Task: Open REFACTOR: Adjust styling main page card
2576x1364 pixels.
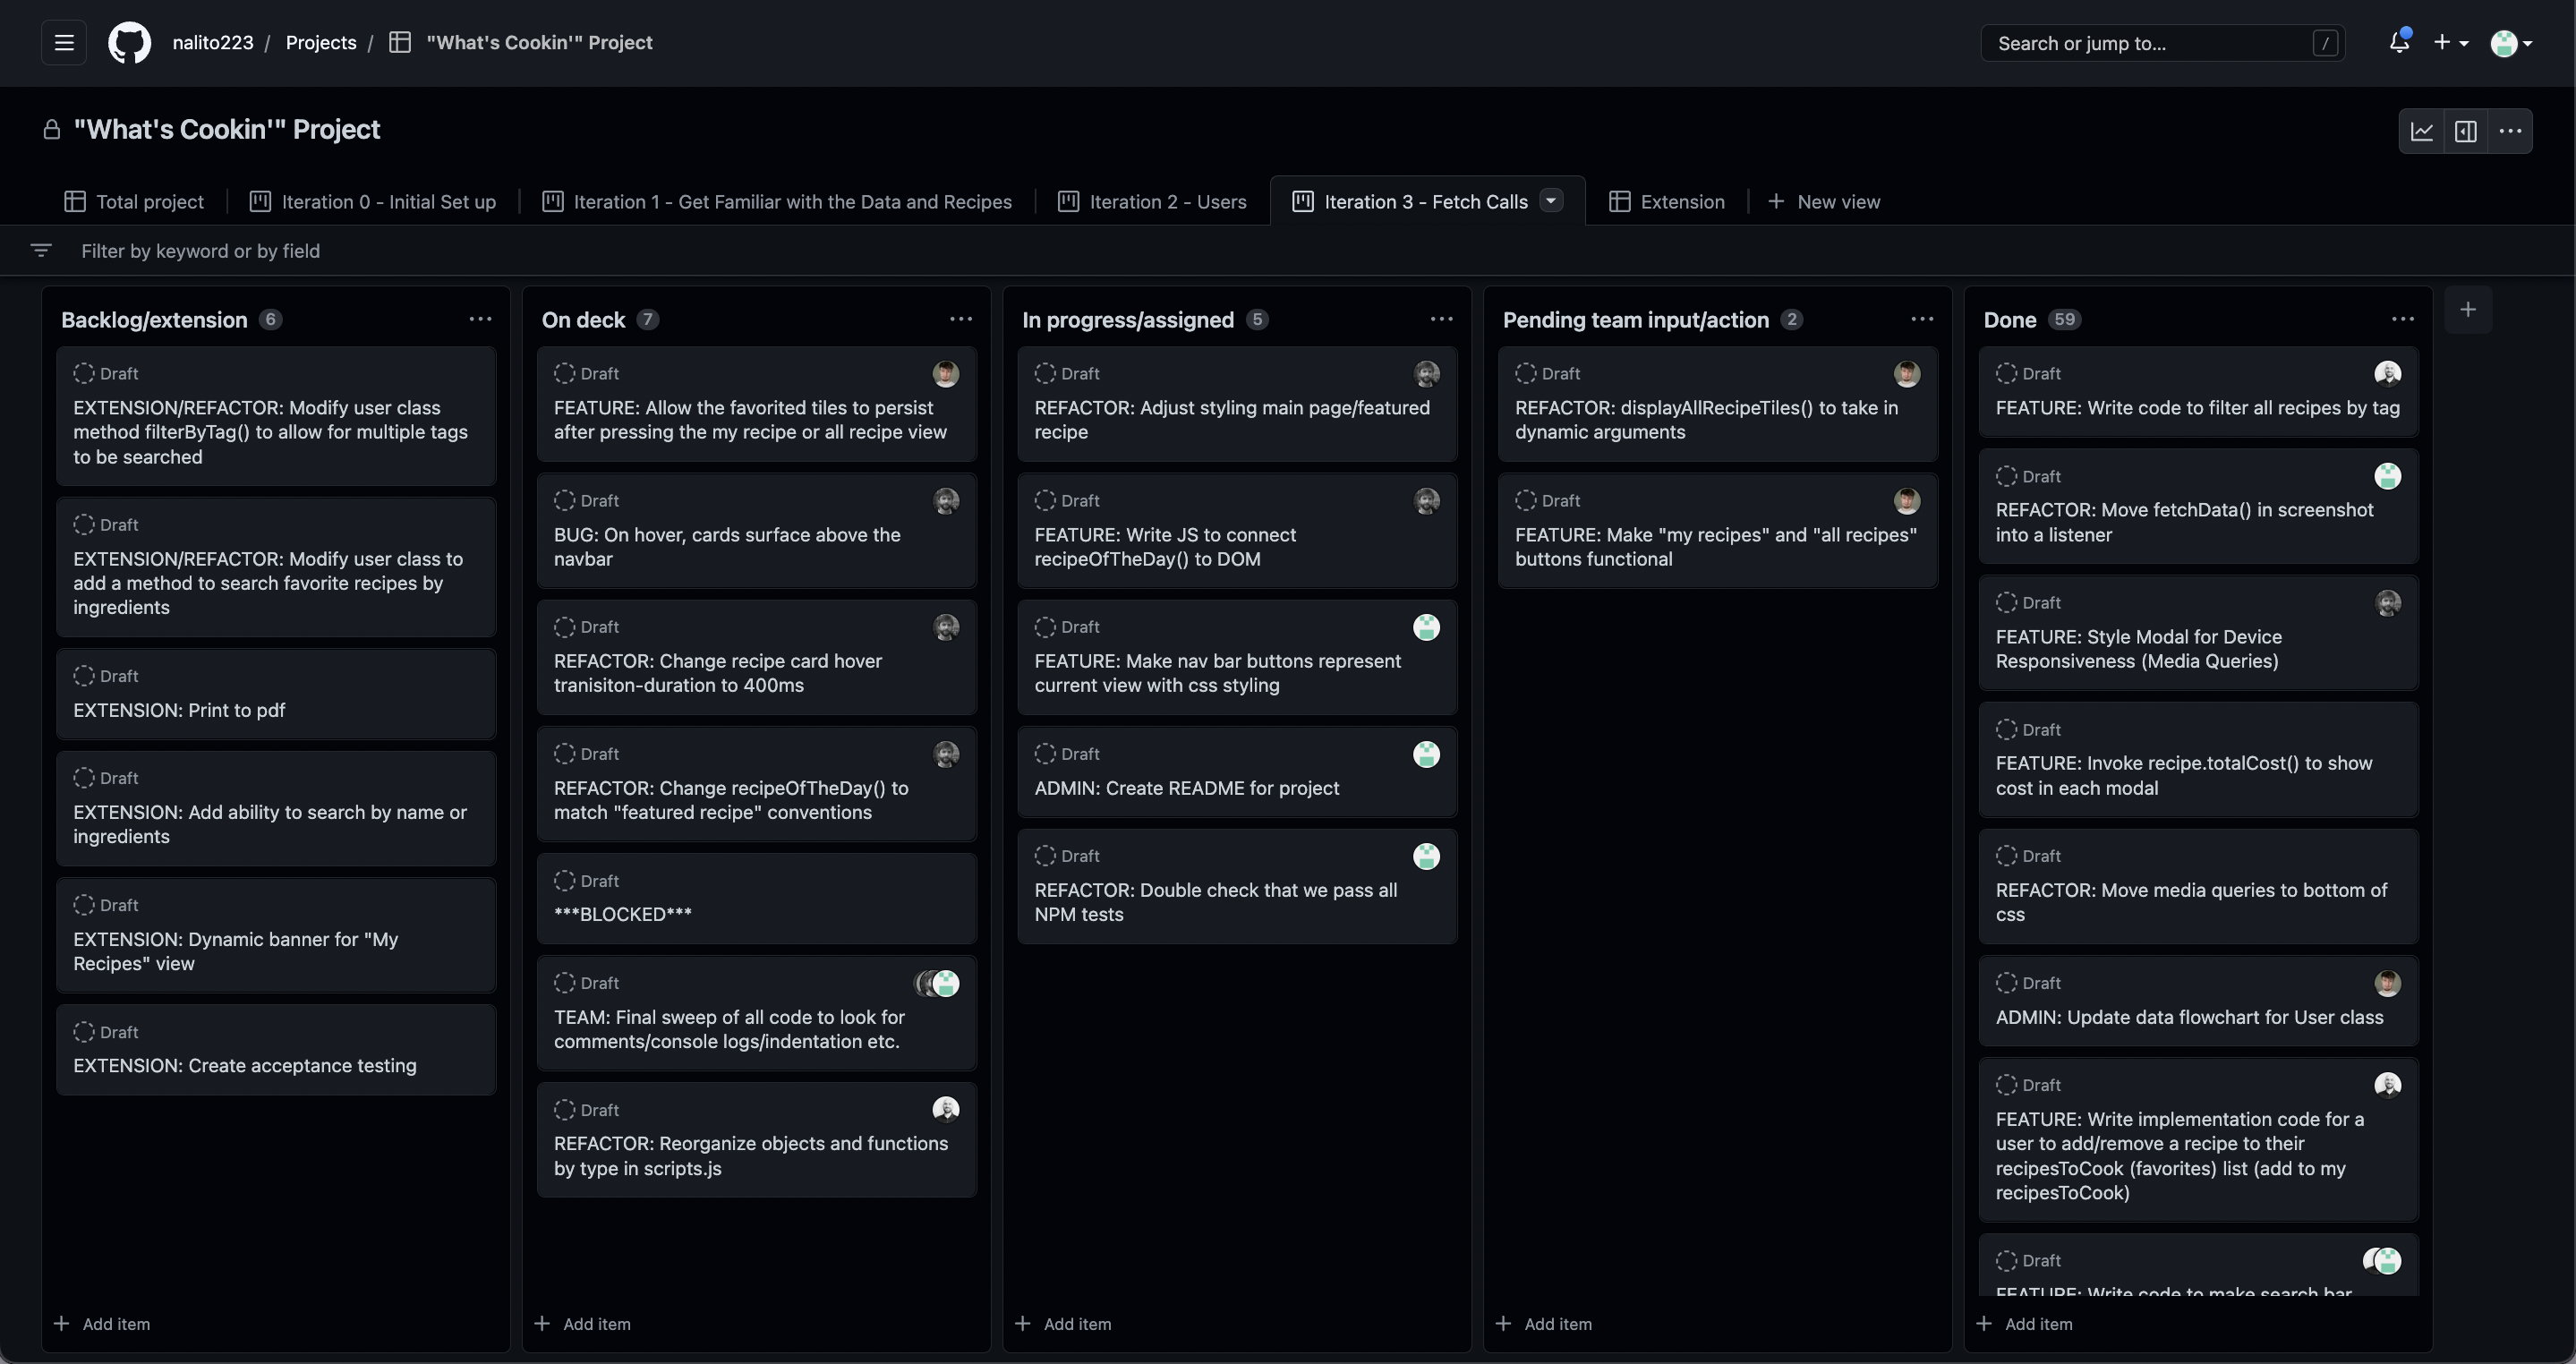Action: [1237, 404]
